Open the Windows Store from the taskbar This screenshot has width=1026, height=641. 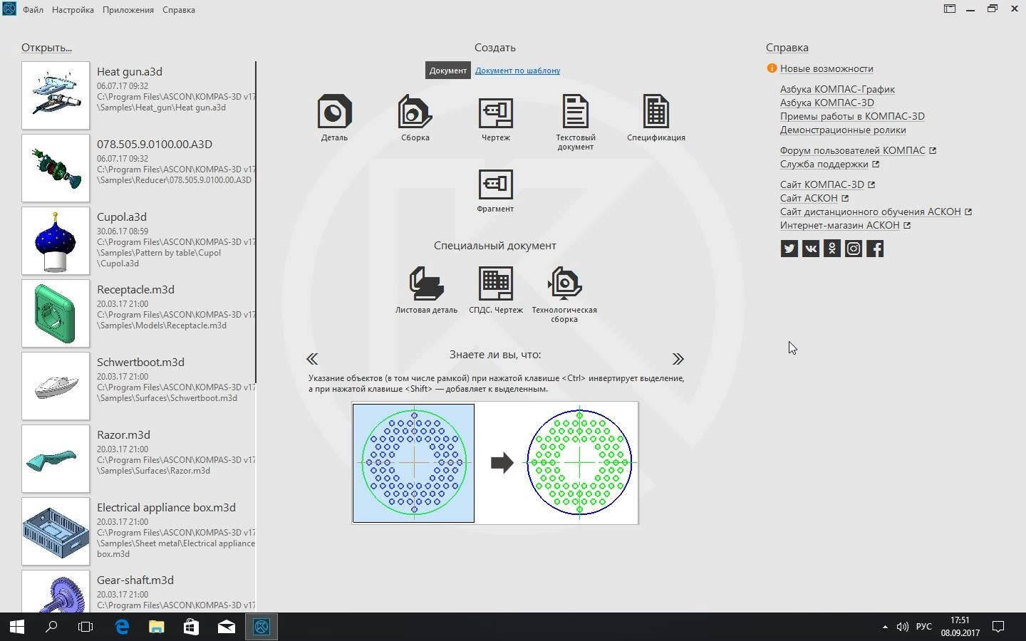pyautogui.click(x=191, y=627)
